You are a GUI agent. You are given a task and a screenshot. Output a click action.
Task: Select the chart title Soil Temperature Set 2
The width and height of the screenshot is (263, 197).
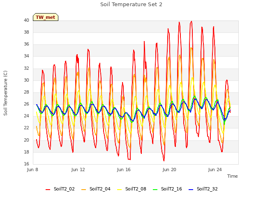click(x=131, y=5)
